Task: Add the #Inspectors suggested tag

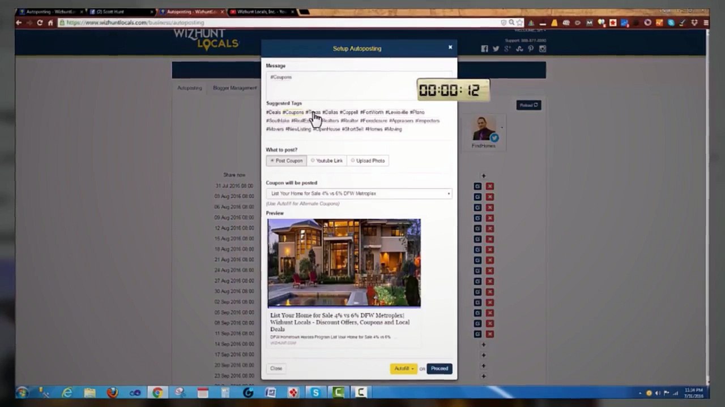Action: (x=427, y=120)
